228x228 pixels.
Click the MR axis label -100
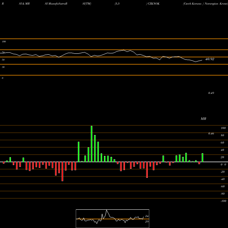(x=223, y=201)
